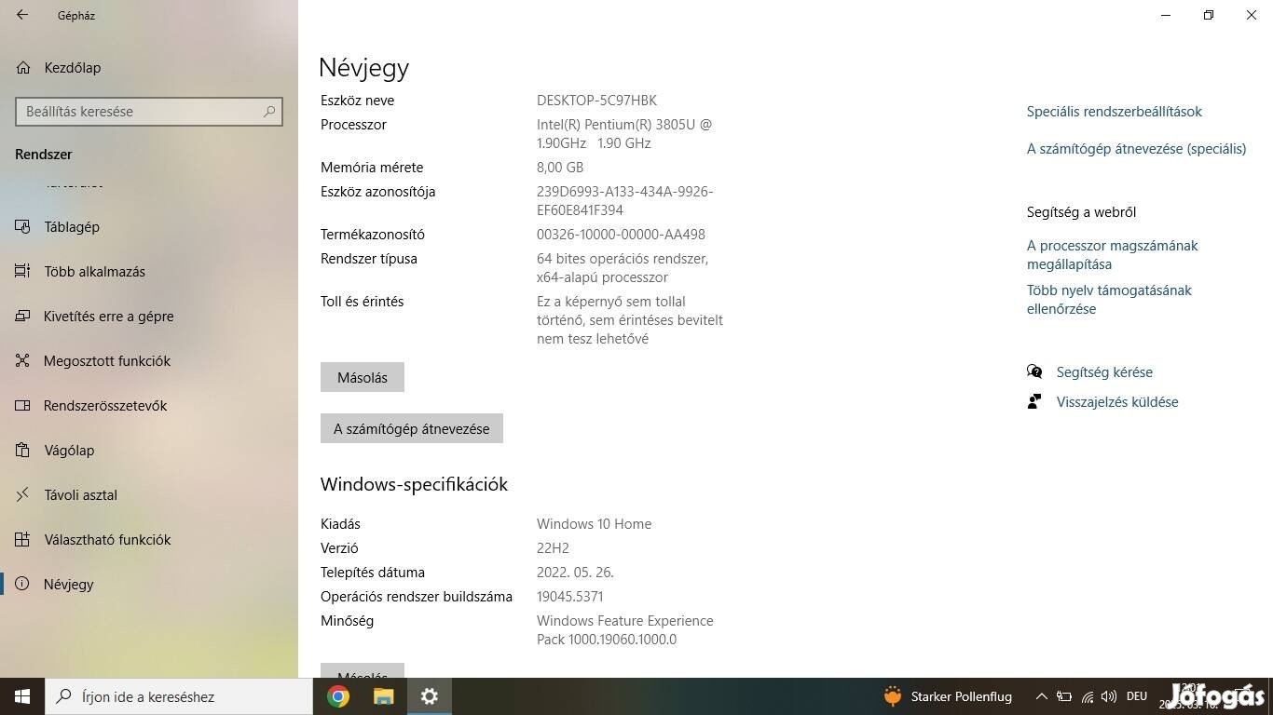This screenshot has width=1273, height=715.
Task: Select build number 19045.5371
Action: point(569,597)
